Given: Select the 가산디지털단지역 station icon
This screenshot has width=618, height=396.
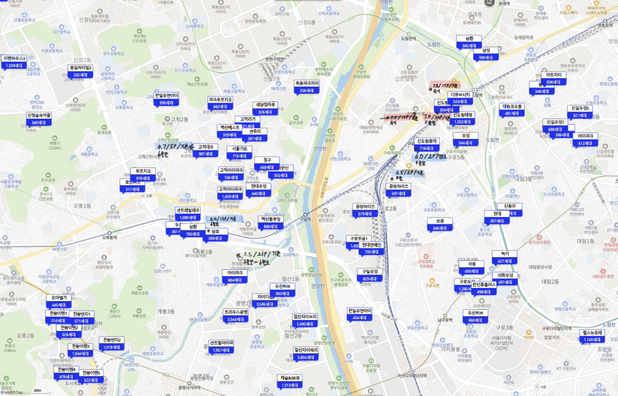Looking at the screenshot, I should [412, 371].
